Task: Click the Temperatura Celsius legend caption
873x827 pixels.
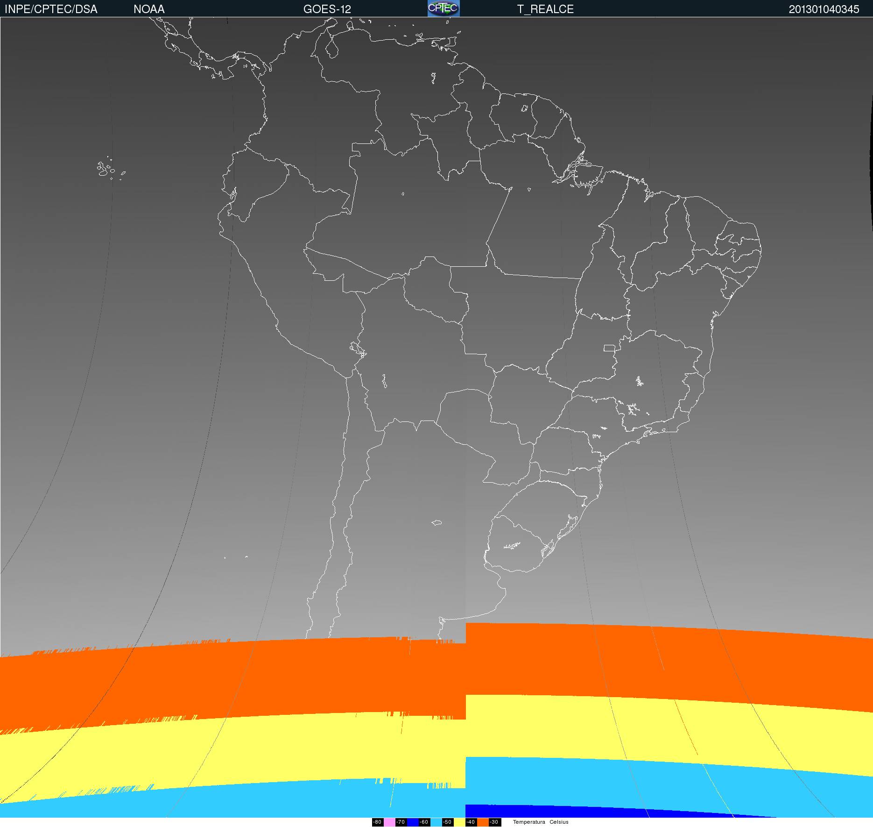Action: [541, 822]
